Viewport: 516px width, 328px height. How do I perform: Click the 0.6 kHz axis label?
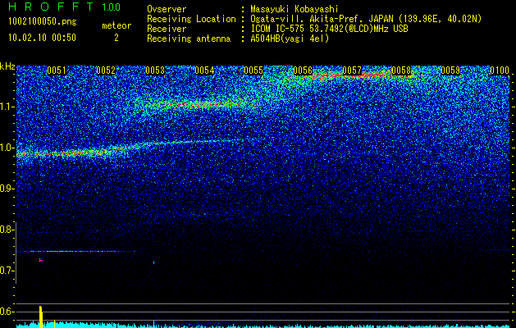7,312
